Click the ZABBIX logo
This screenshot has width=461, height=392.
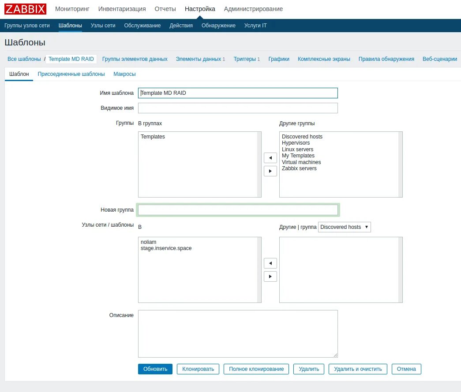click(25, 9)
